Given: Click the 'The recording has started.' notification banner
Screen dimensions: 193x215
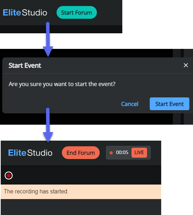Looking at the screenshot, I should [81, 192].
